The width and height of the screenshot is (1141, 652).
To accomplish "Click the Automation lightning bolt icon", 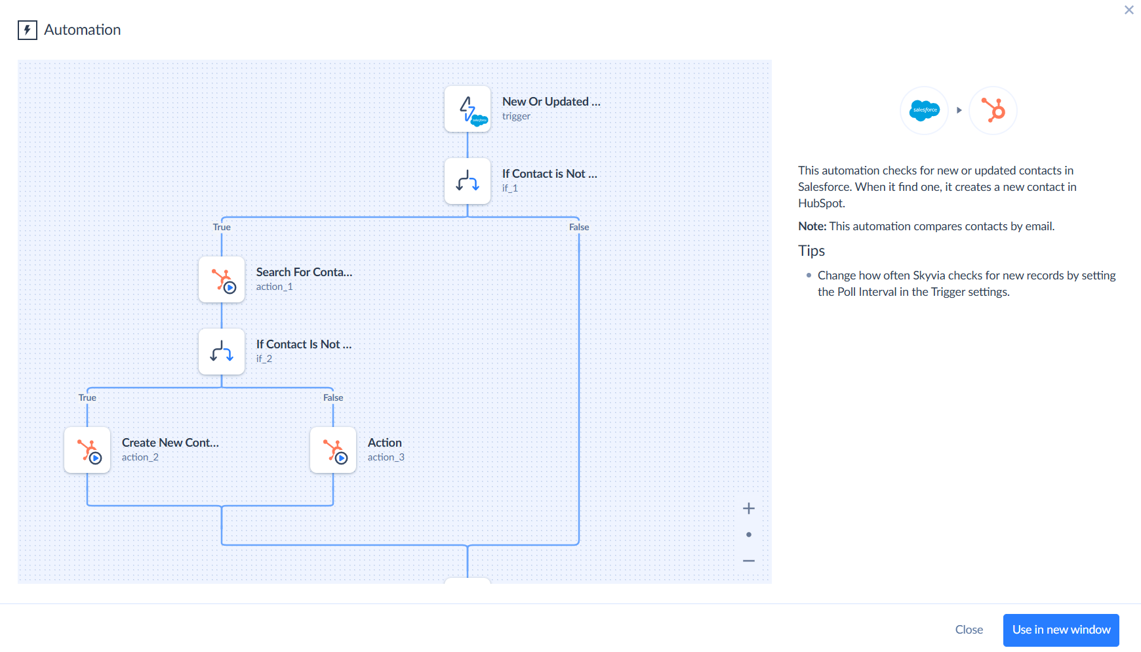I will pos(27,30).
